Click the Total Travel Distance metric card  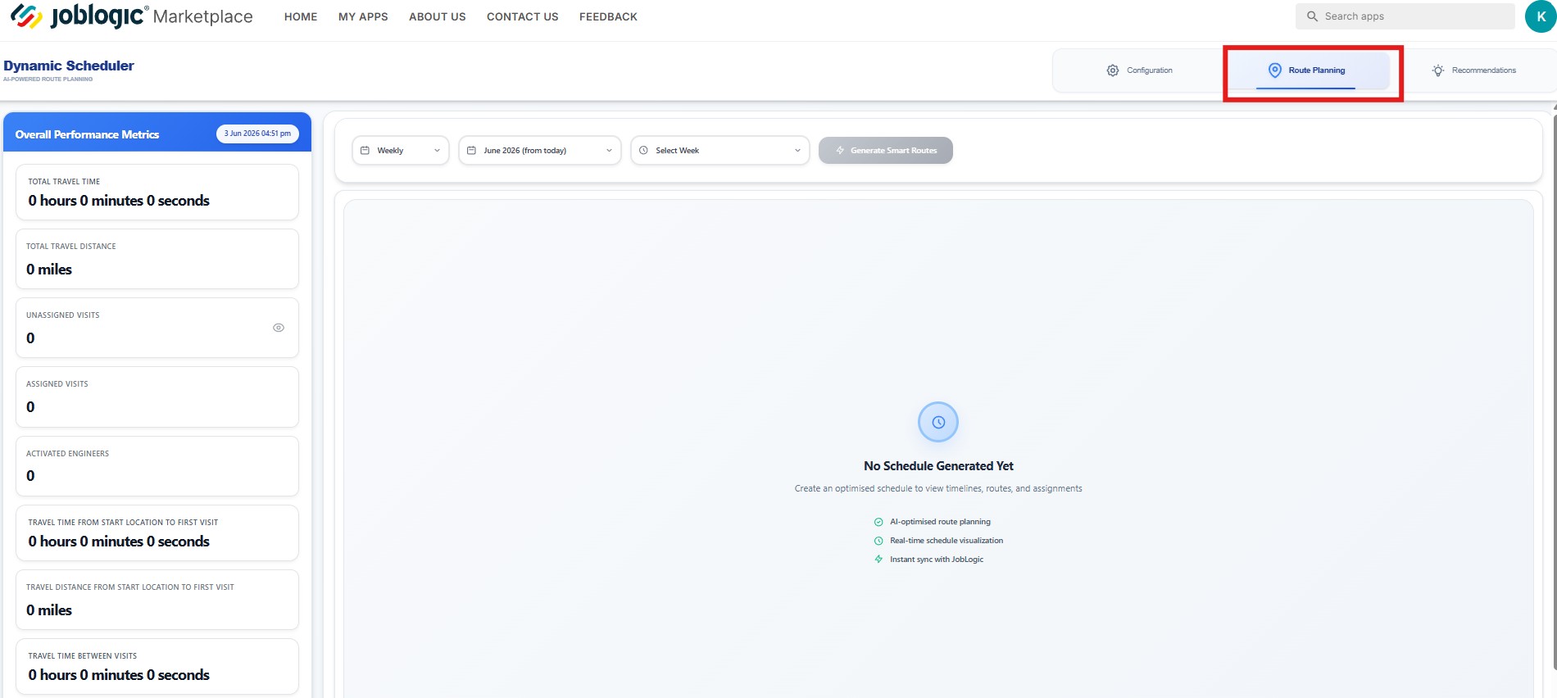tap(157, 259)
